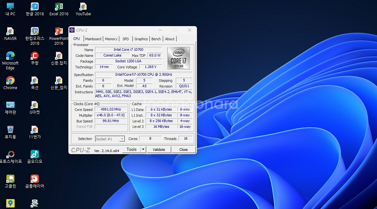Screen dimensions: 377x209
Task: Click the Validate button
Action: (x=159, y=149)
